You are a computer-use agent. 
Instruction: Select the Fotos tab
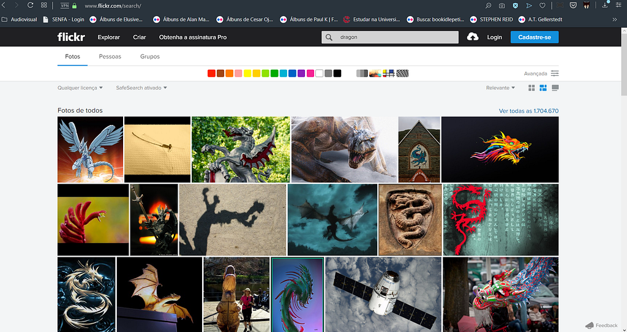tap(72, 56)
